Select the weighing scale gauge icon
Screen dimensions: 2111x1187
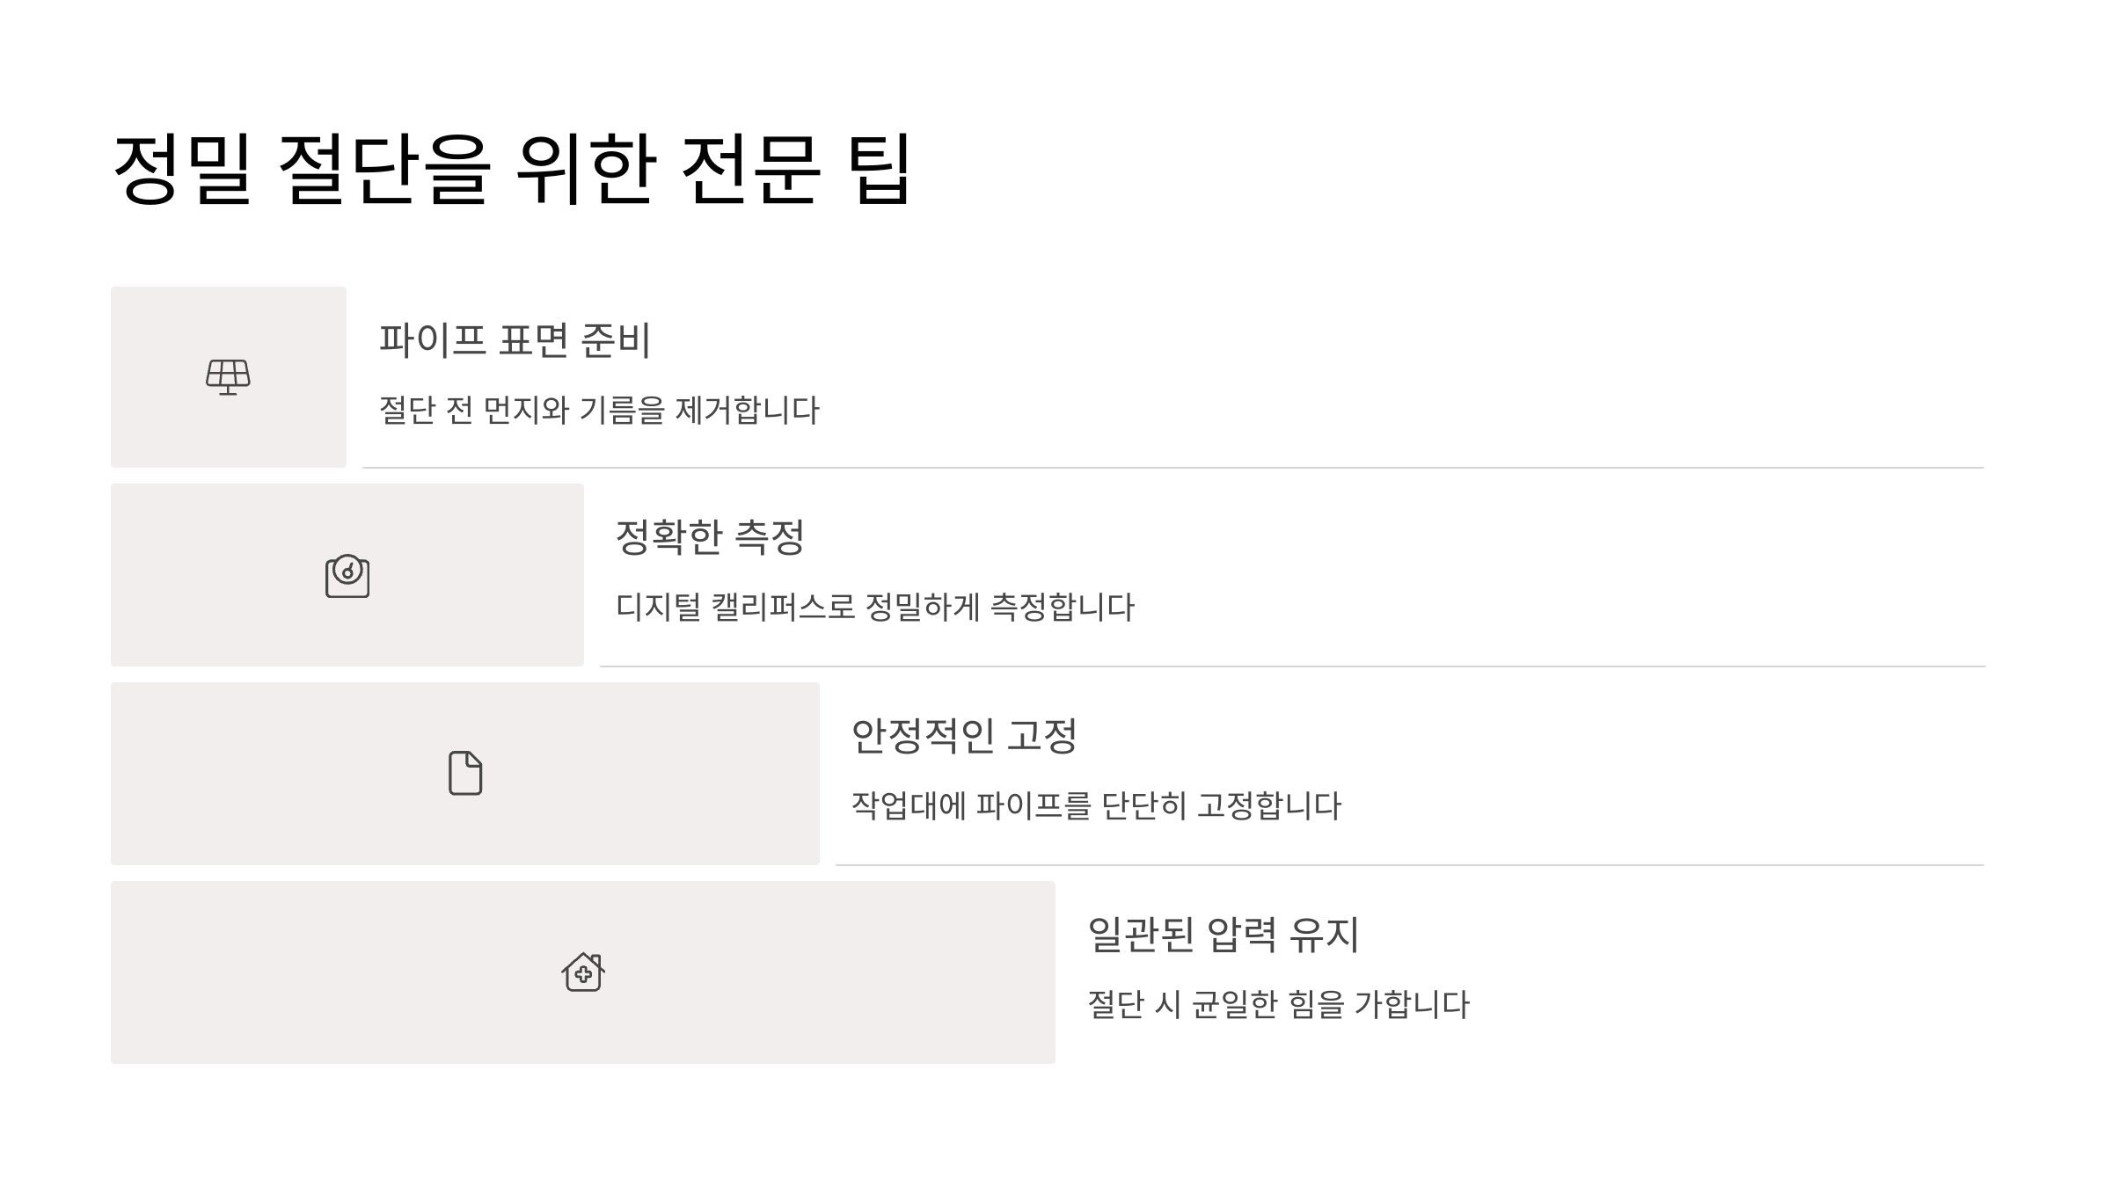point(347,576)
